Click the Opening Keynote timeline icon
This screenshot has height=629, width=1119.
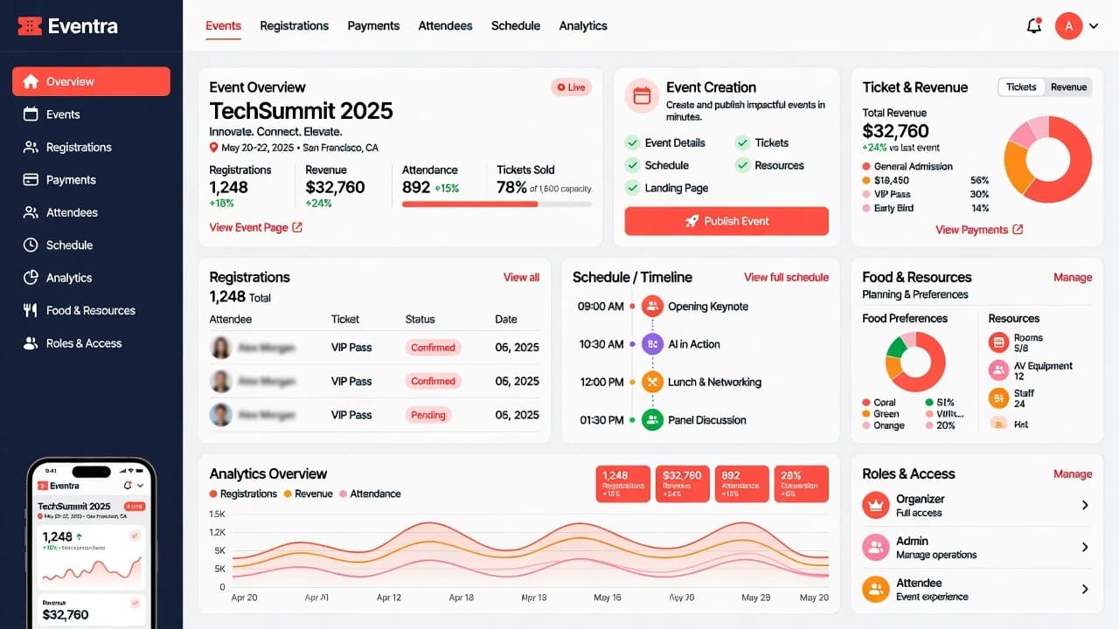click(x=652, y=306)
